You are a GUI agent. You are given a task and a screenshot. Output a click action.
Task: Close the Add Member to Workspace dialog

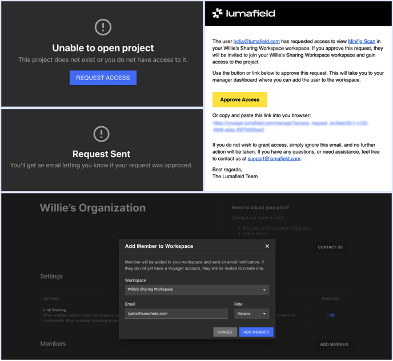tap(267, 246)
